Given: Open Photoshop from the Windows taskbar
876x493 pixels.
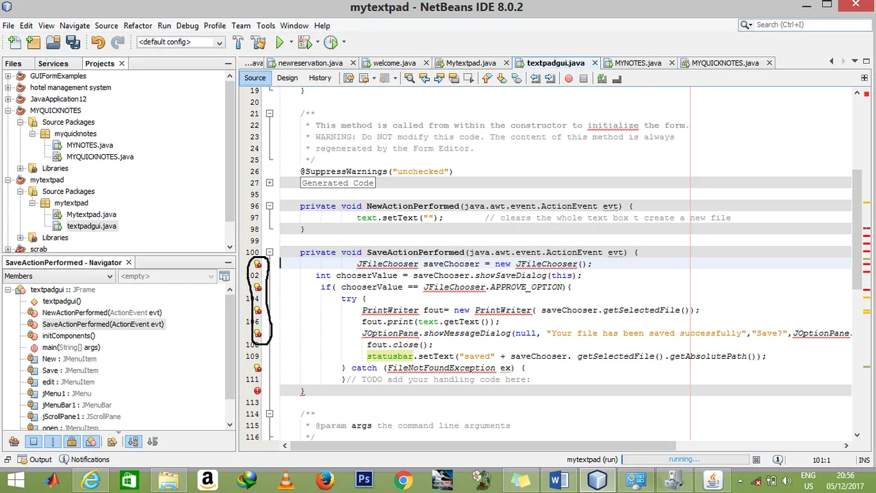Looking at the screenshot, I should tap(363, 480).
